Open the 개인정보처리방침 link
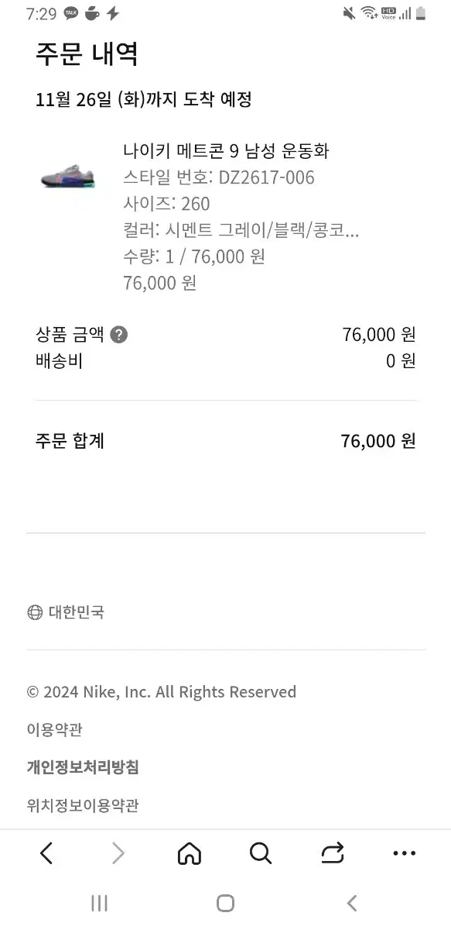 (x=83, y=767)
